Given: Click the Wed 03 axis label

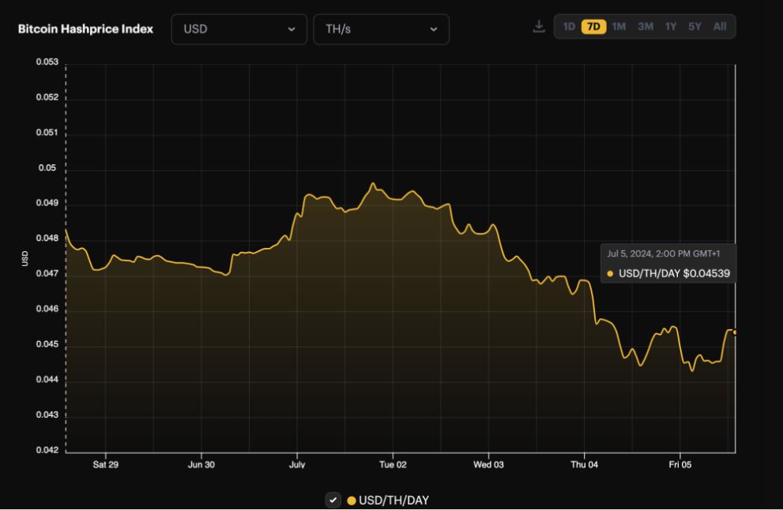Looking at the screenshot, I should pos(488,464).
